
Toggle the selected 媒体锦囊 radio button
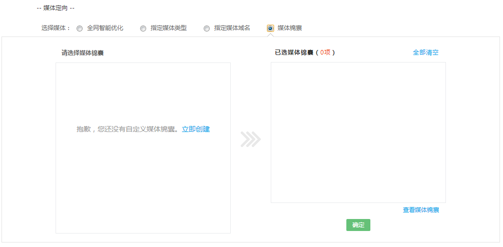point(270,28)
